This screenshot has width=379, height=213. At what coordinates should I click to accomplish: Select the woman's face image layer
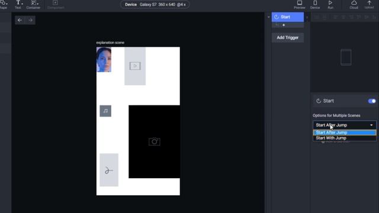coord(104,60)
